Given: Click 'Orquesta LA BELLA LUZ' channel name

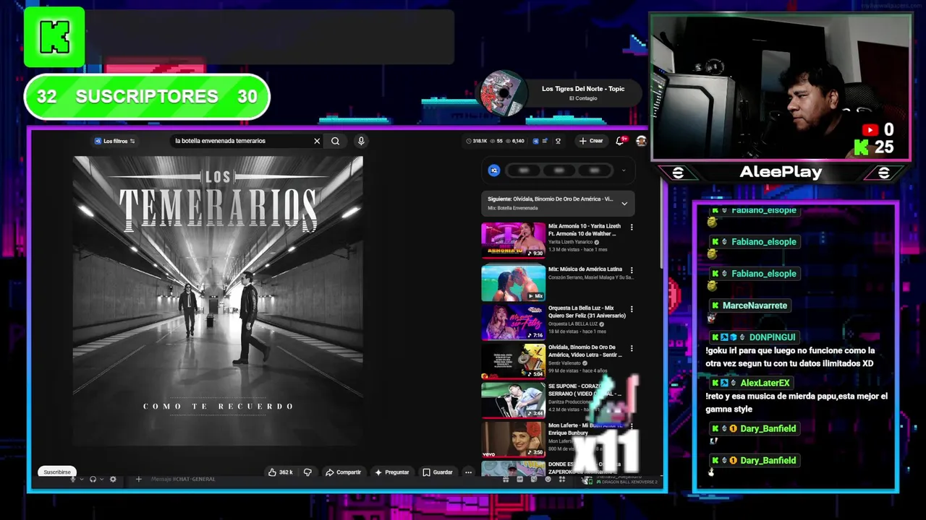Looking at the screenshot, I should pyautogui.click(x=573, y=324).
